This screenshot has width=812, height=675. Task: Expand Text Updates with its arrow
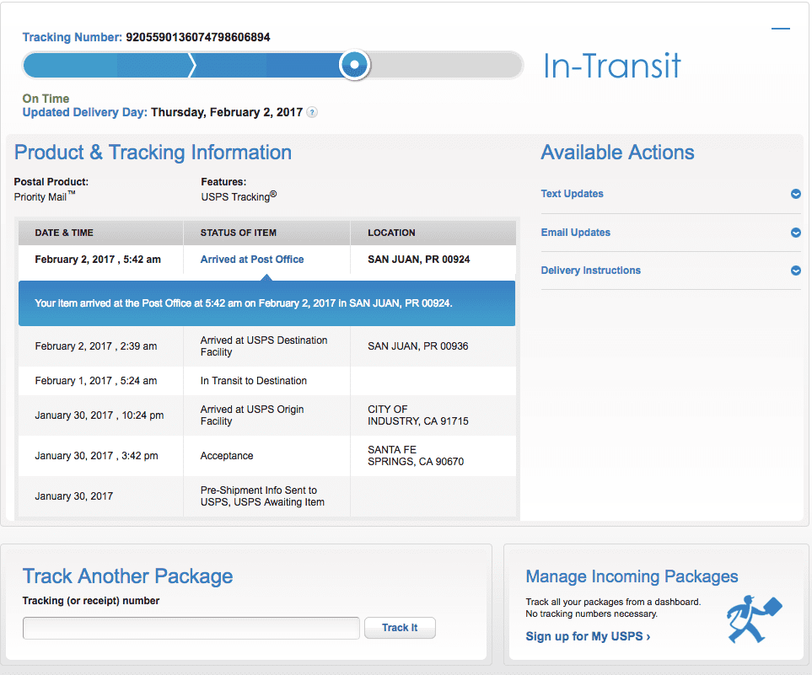[x=796, y=194]
